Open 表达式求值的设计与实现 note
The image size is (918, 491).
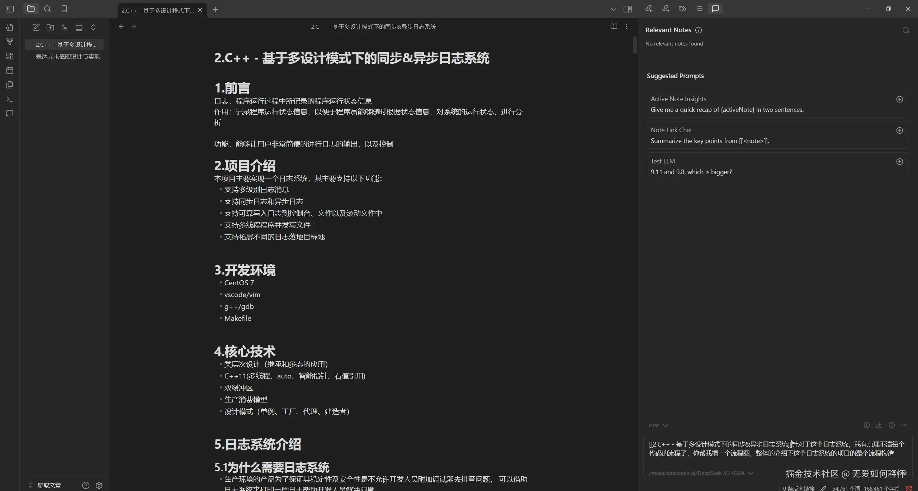pyautogui.click(x=67, y=57)
